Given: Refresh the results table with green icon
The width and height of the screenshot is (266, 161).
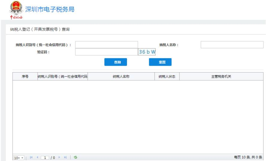Looking at the screenshot, I should click(75, 157).
